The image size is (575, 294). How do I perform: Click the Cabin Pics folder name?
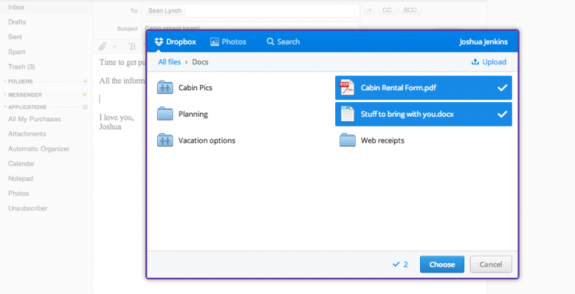[196, 88]
